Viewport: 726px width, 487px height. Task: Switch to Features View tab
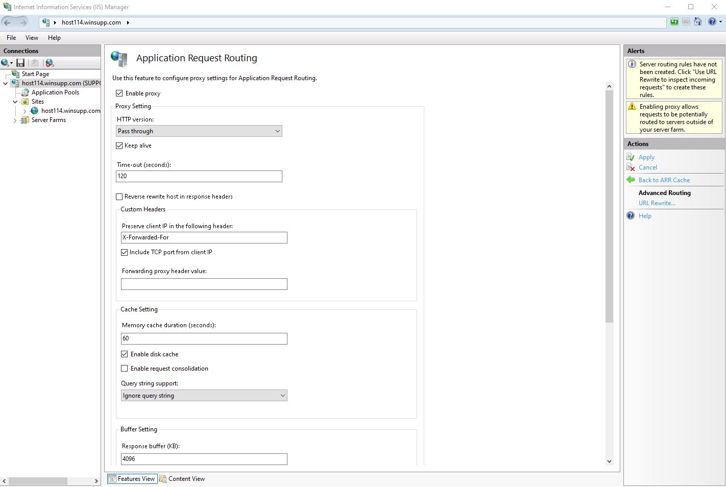(x=132, y=479)
